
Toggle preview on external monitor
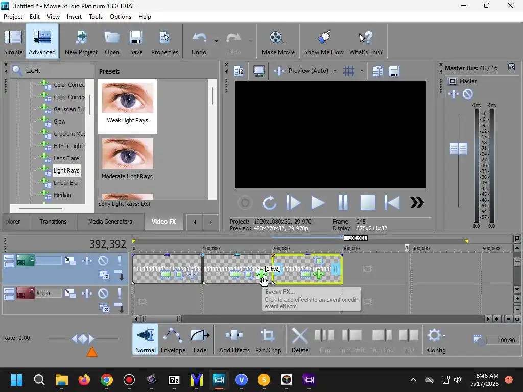click(259, 70)
